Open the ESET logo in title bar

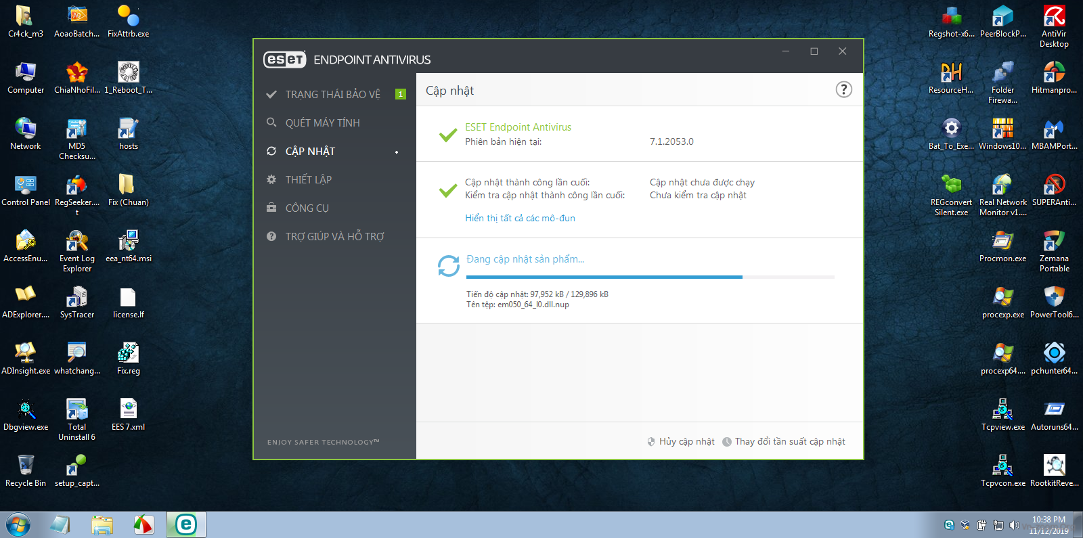[x=284, y=60]
